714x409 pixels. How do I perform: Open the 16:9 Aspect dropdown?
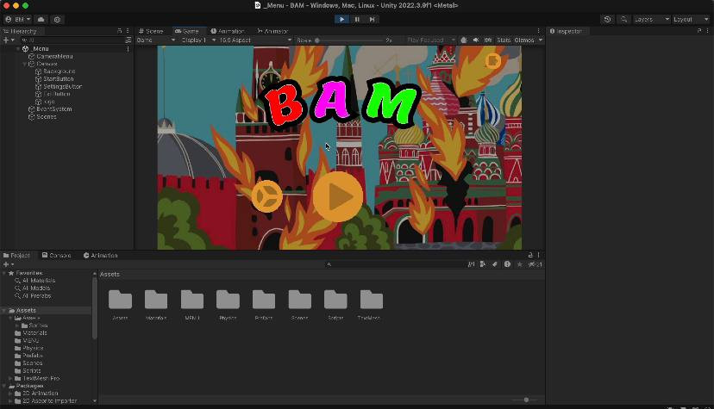255,40
